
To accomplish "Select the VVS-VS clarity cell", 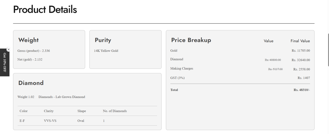I will click(x=50, y=121).
